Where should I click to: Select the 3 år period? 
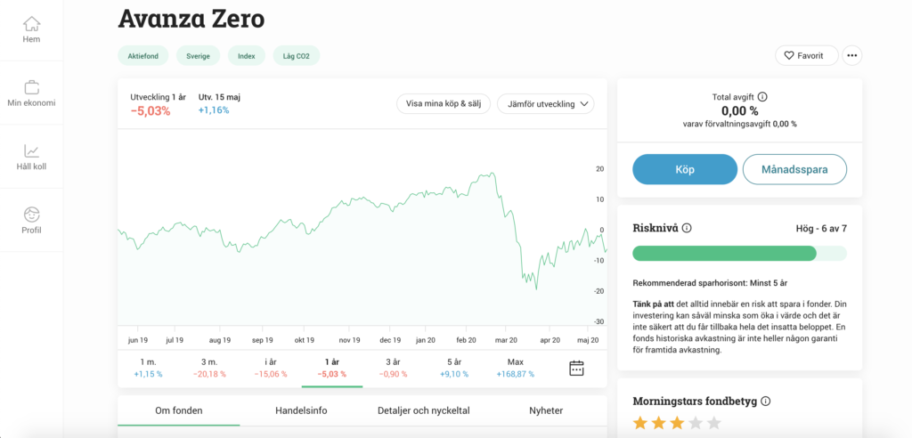pos(393,369)
